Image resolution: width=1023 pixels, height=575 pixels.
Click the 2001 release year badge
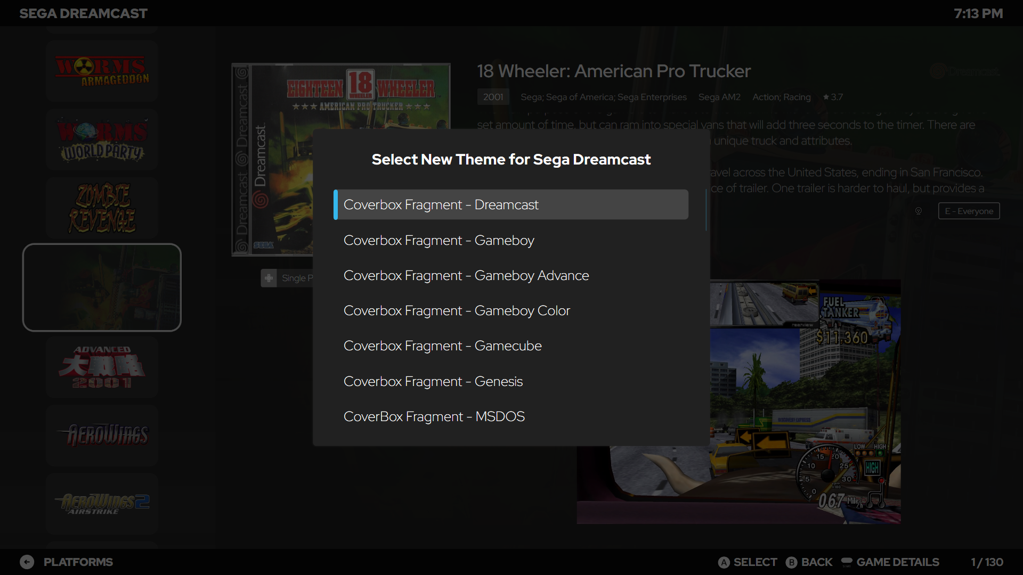[x=493, y=97]
